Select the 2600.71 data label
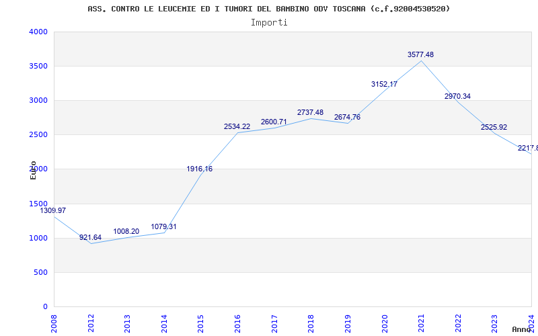The width and height of the screenshot is (538, 336). click(274, 122)
